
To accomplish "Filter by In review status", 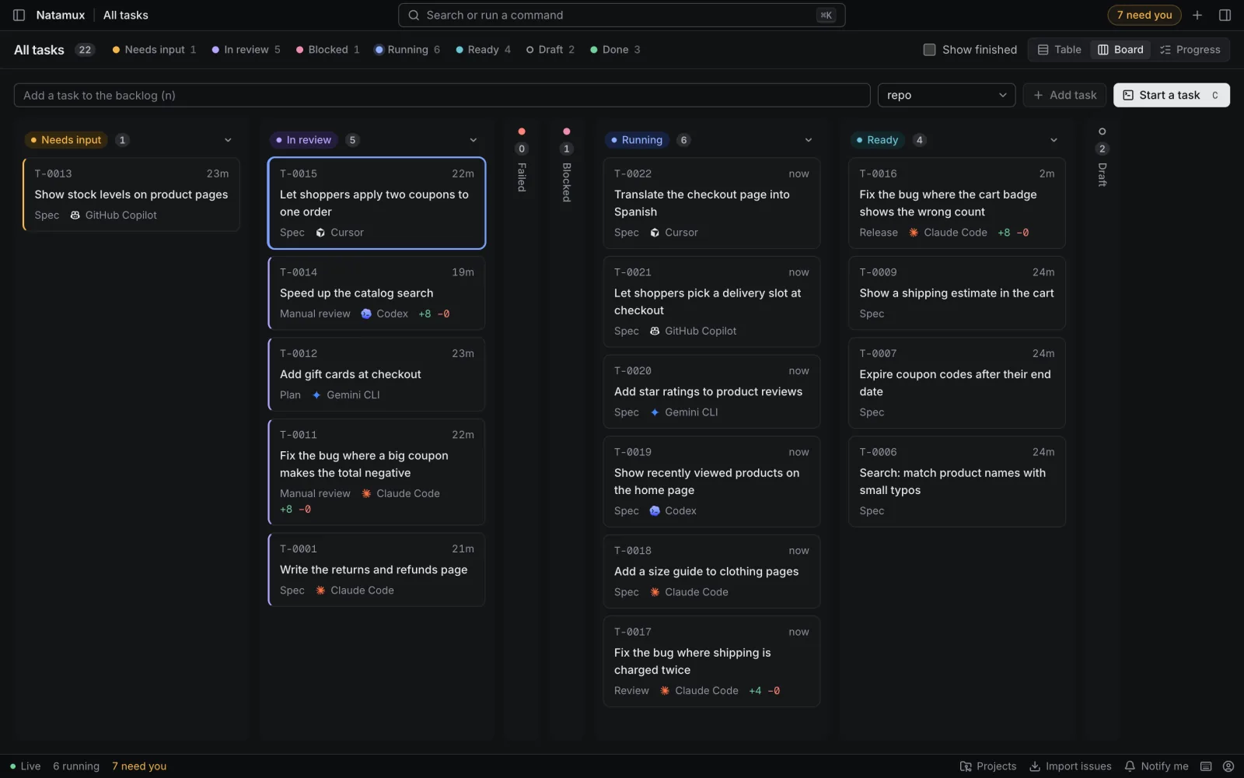I will pos(246,50).
